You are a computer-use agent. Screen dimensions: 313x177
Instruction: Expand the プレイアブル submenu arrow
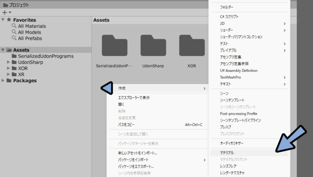click(x=285, y=50)
